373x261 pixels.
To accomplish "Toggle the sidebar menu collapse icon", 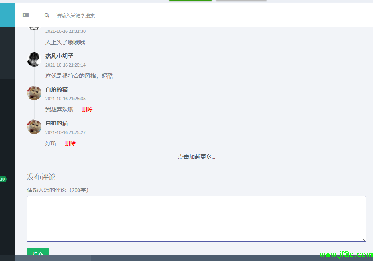I will 26,15.
